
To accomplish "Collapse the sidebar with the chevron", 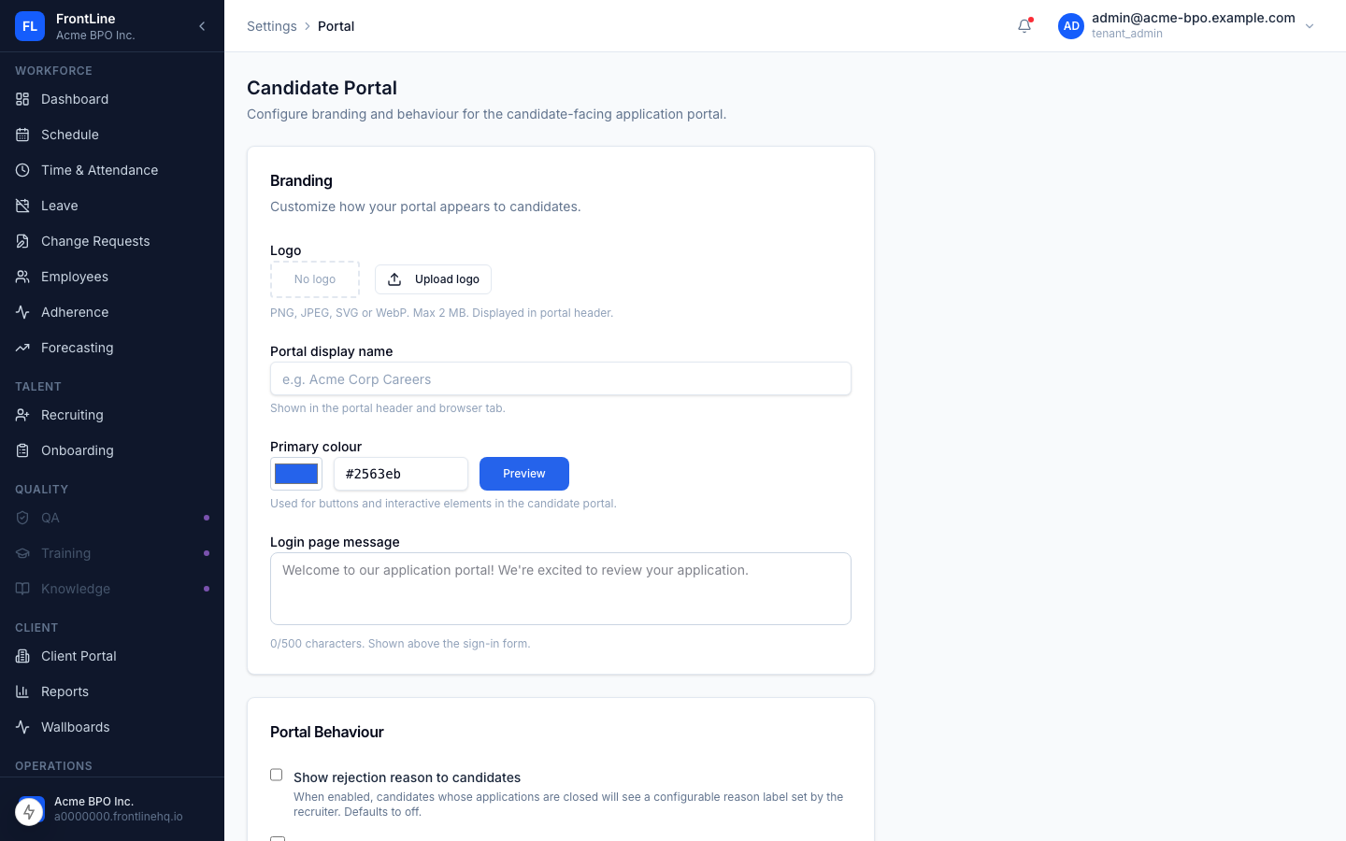I will 202,26.
